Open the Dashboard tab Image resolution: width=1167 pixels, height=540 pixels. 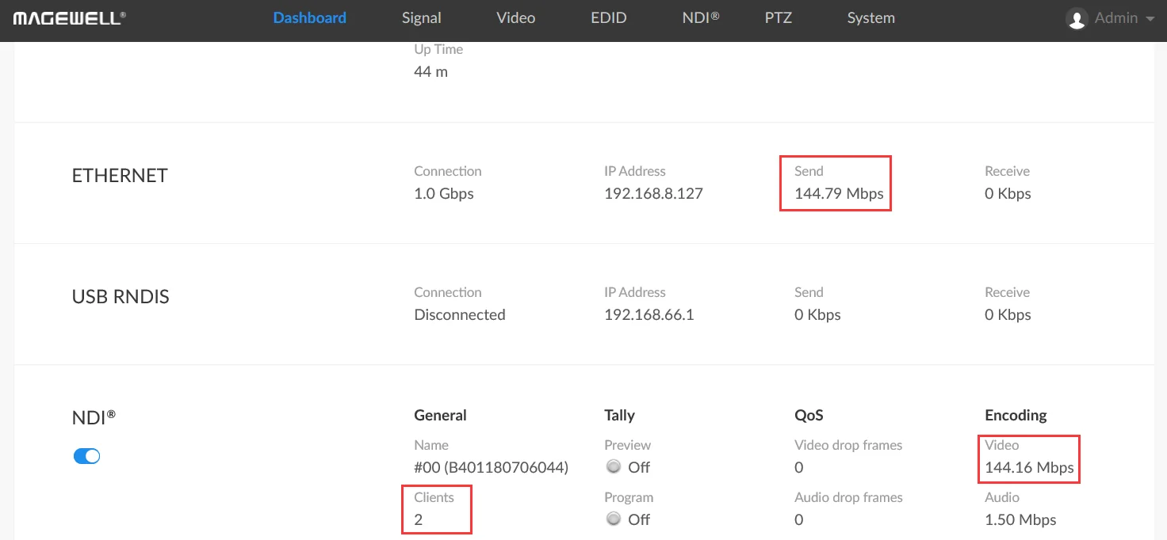(x=309, y=18)
